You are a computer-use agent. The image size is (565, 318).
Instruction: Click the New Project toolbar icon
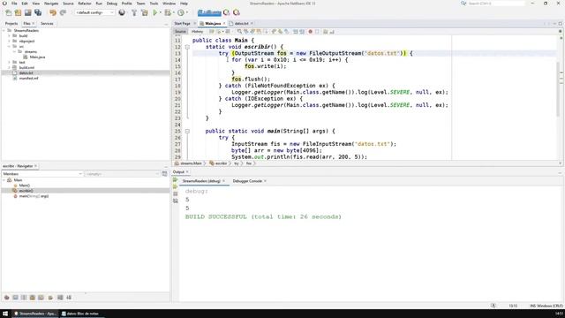[18, 12]
